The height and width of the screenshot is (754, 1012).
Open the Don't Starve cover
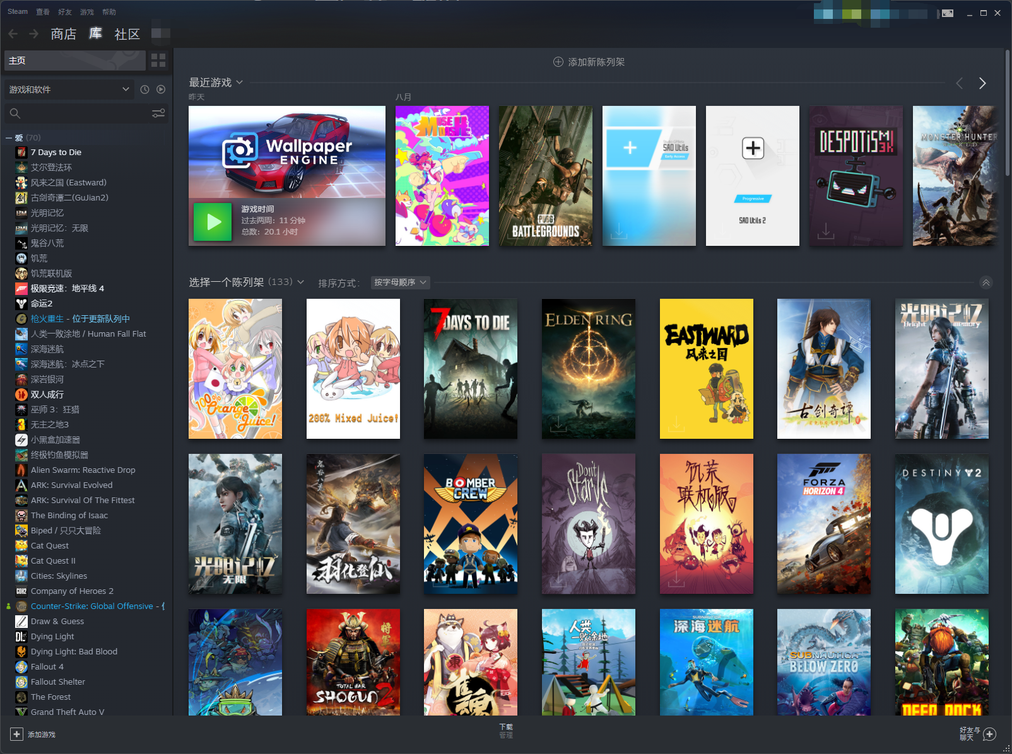point(589,524)
